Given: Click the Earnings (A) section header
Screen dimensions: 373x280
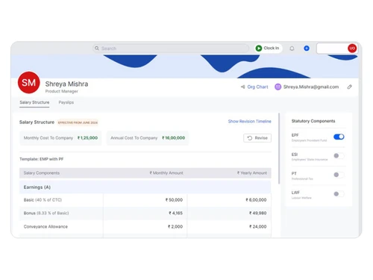Looking at the screenshot, I should (x=145, y=187).
